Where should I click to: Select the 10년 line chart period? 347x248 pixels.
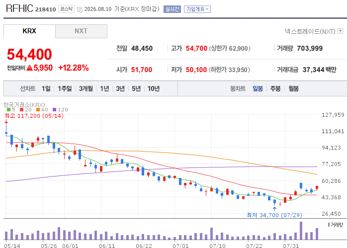point(154,89)
